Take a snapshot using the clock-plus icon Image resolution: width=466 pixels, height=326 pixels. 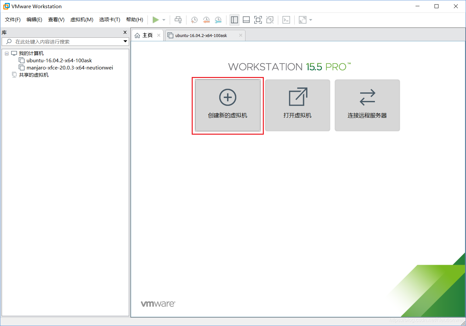click(x=194, y=20)
